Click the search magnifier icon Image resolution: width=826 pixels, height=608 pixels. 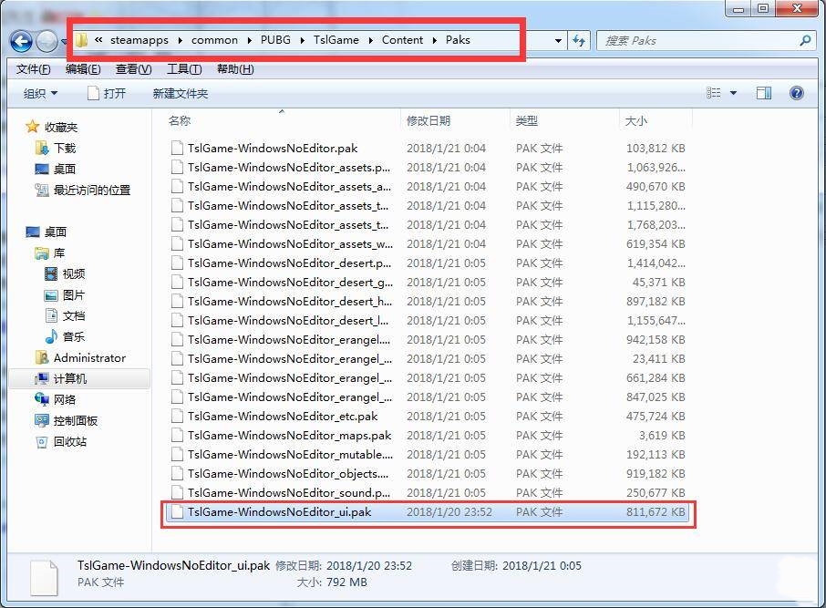[805, 41]
